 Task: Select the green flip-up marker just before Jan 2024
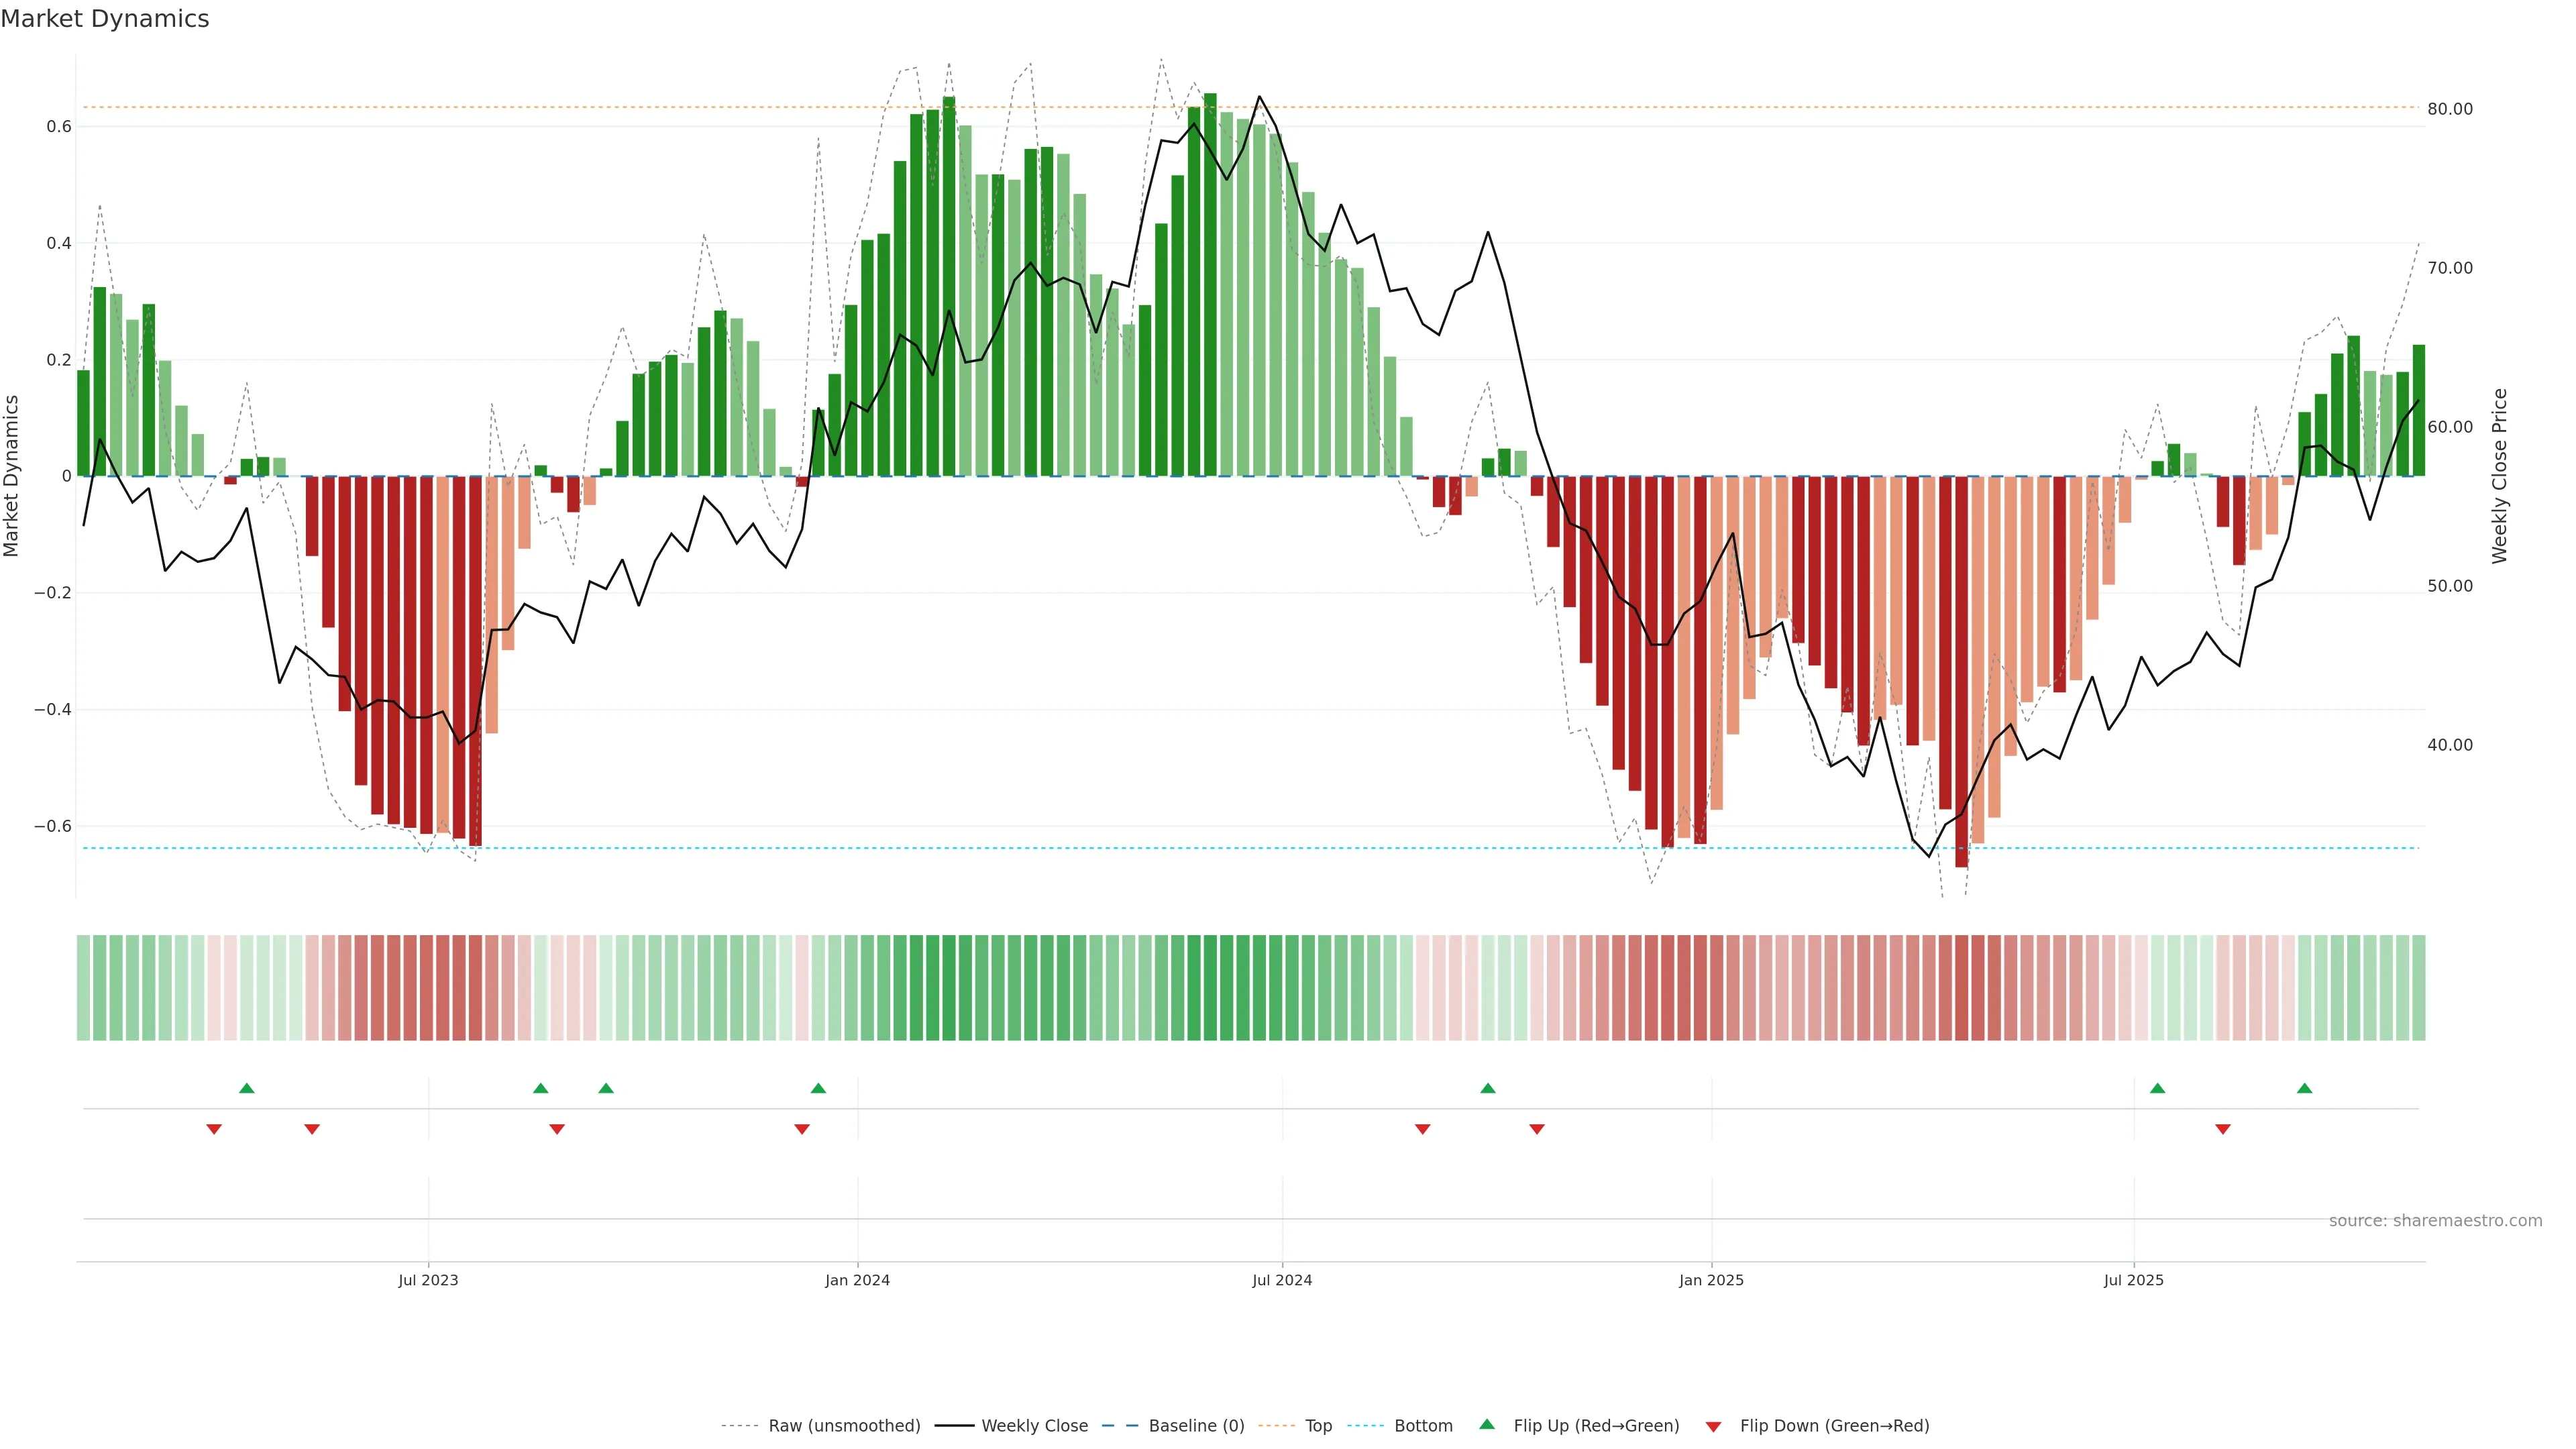818,1088
